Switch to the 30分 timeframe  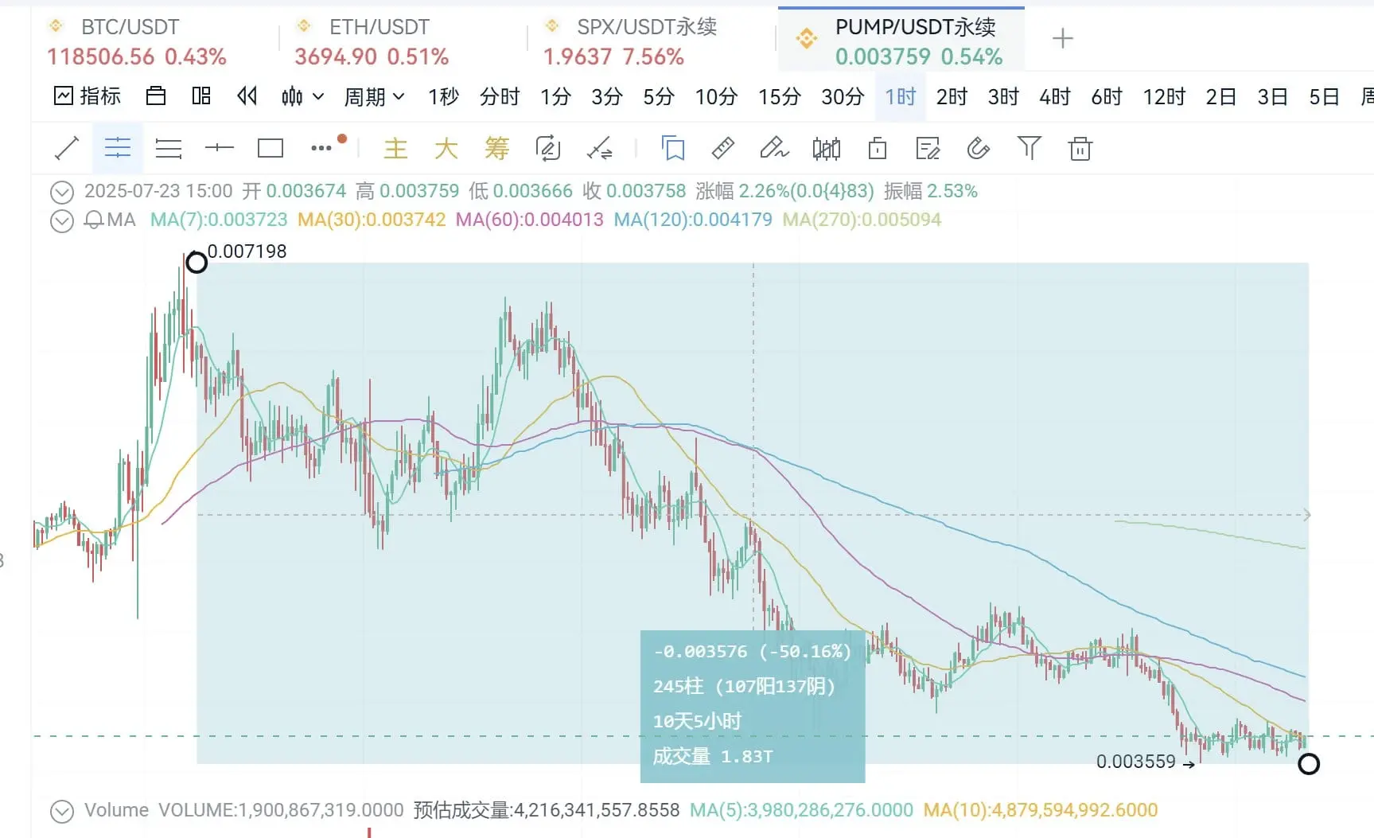843,97
